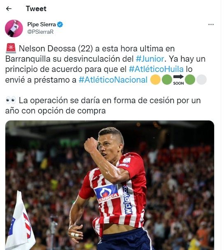Image resolution: width=224 pixels, height=250 pixels.
Task: Click the SOON arrow emoji
Action: click(x=178, y=79)
